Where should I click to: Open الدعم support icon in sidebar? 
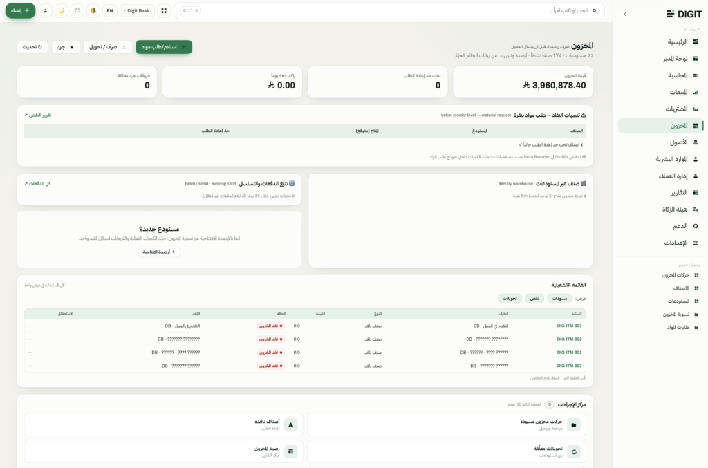(696, 225)
